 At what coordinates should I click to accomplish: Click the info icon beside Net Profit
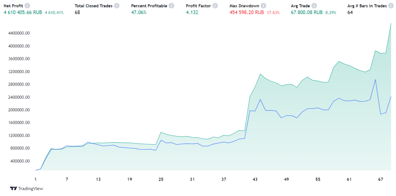click(x=27, y=6)
